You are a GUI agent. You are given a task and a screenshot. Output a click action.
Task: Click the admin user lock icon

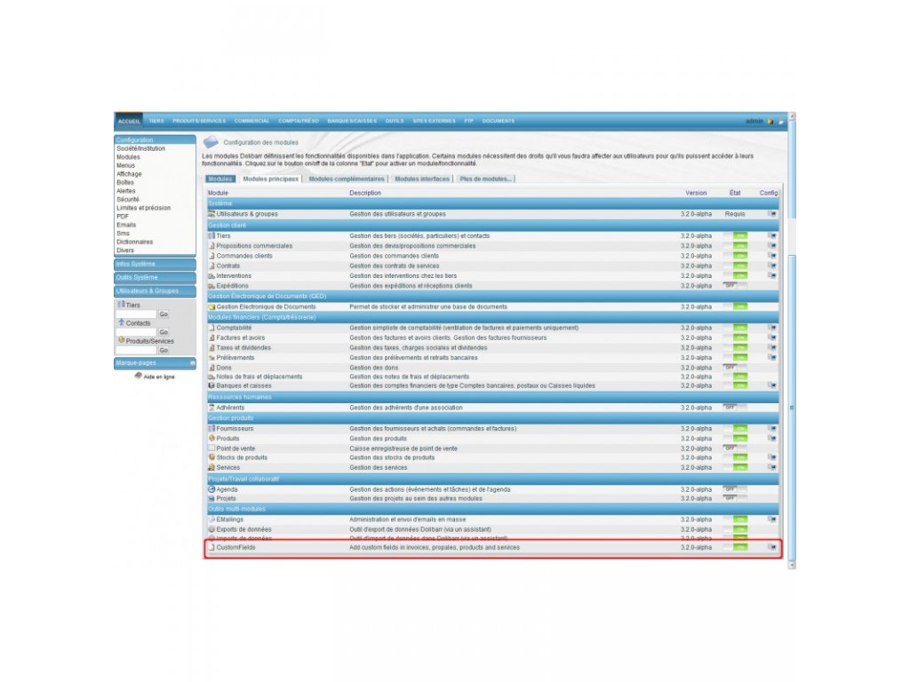pyautogui.click(x=770, y=121)
